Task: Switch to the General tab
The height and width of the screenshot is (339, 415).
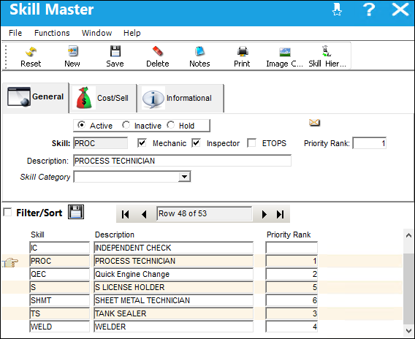Action: point(36,97)
